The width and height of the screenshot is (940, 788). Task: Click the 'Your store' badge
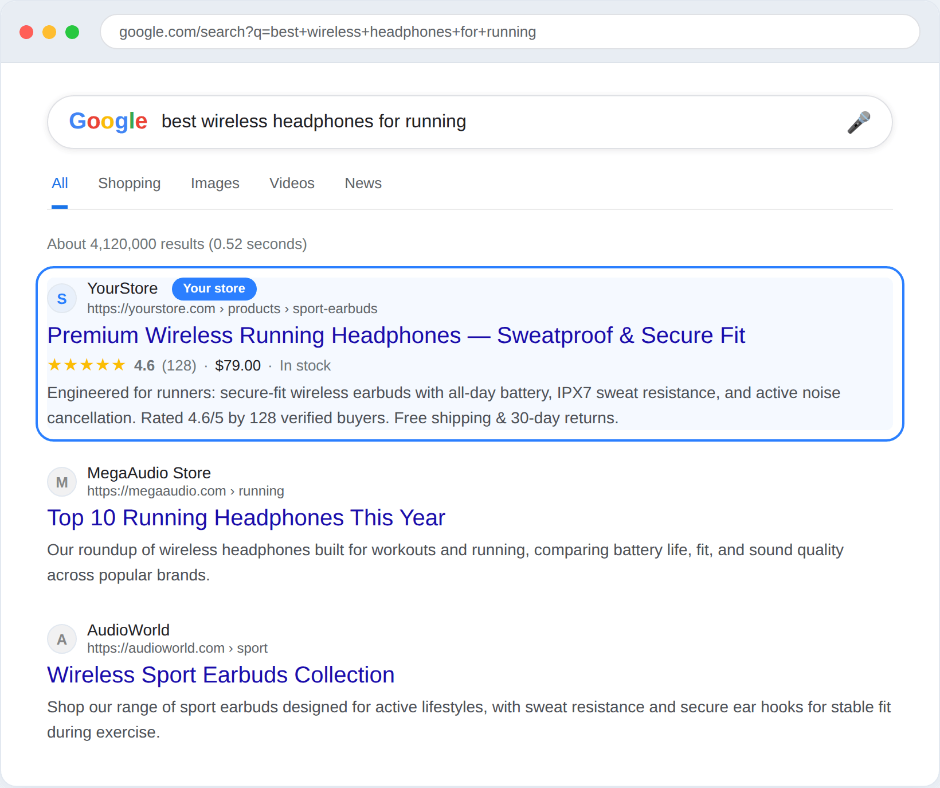[214, 288]
